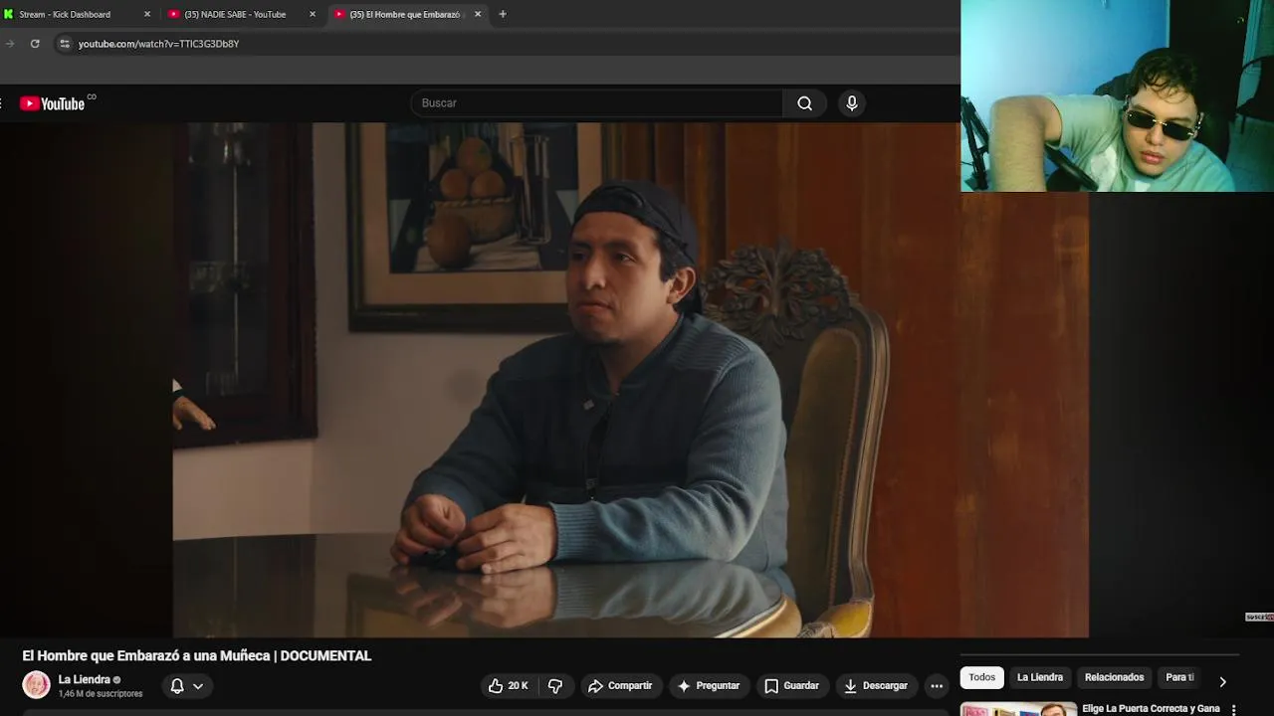The height and width of the screenshot is (716, 1274).
Task: Open the three-dot more actions menu
Action: click(937, 686)
